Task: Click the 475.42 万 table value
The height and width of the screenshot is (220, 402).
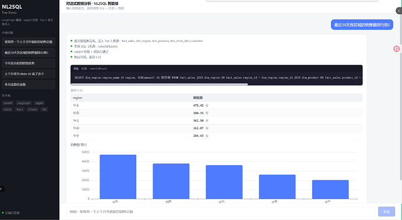Action: (201, 105)
